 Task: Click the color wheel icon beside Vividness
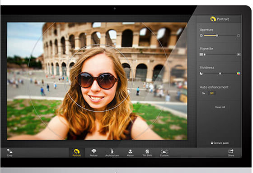(x=239, y=73)
